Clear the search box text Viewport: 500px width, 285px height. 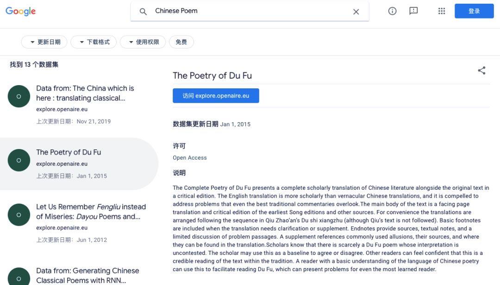356,12
